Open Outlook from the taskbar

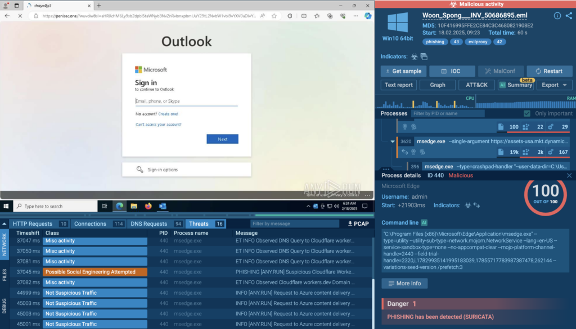[163, 206]
